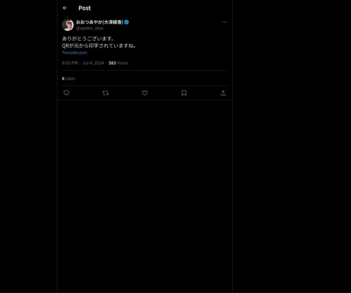351x293 pixels.
Task: View who liked via 6 Likes
Action: pos(68,79)
